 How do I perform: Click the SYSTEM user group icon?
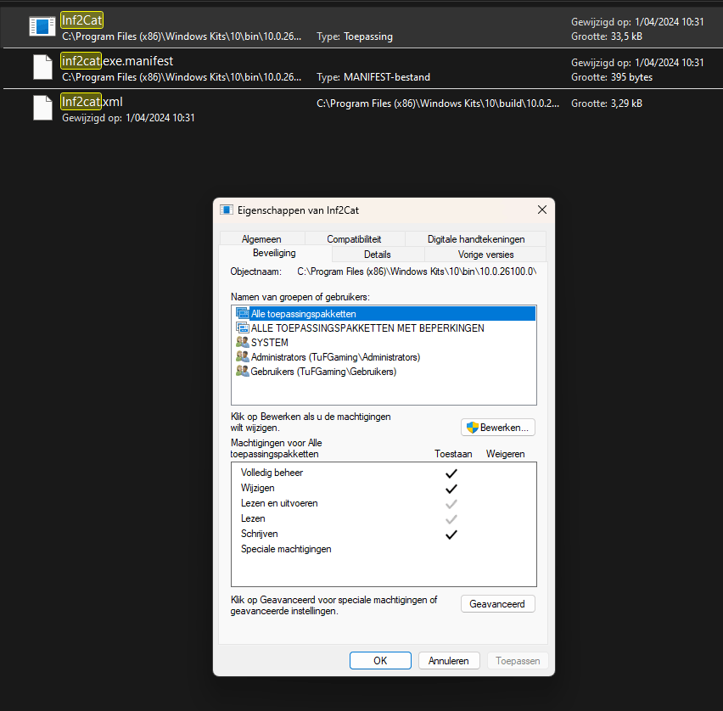coord(243,342)
